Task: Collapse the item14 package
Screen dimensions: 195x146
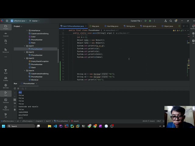Action: (x=25, y=71)
